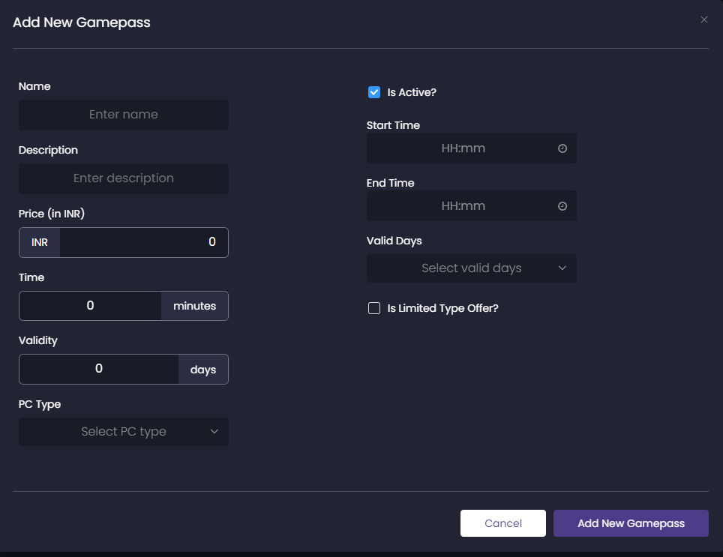Open the Select PC type dropdown
Image resolution: width=723 pixels, height=557 pixels.
tap(123, 432)
